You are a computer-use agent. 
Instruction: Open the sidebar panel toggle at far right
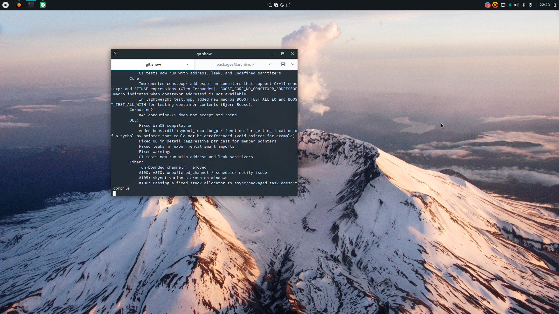556,5
